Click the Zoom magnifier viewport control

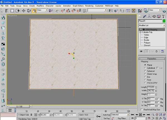pyautogui.click(x=153, y=115)
